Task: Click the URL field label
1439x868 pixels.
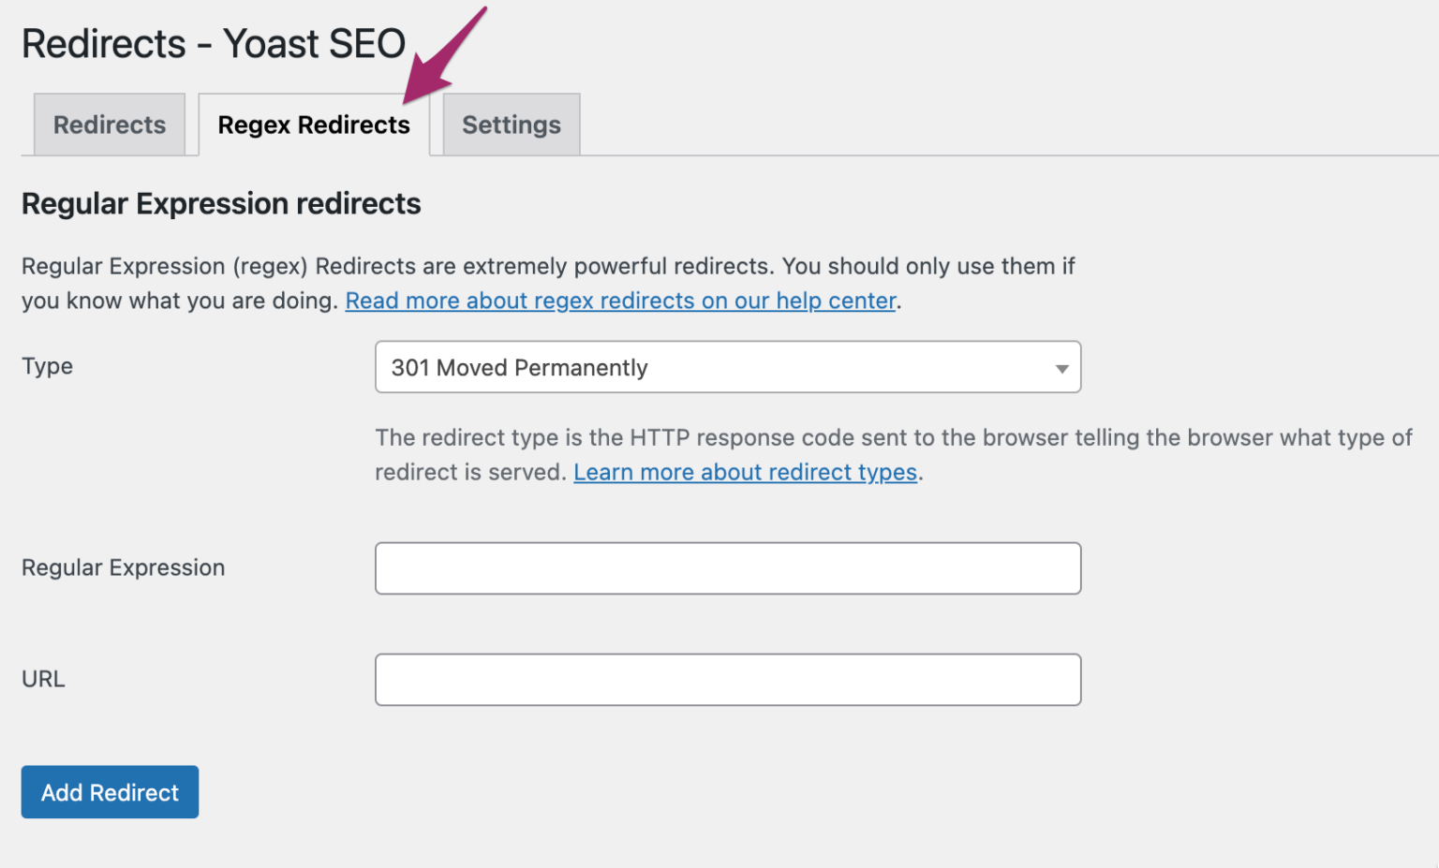Action: (43, 679)
